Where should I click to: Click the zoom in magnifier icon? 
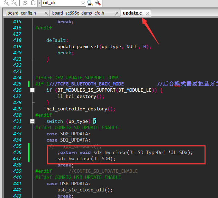click(6, 3)
